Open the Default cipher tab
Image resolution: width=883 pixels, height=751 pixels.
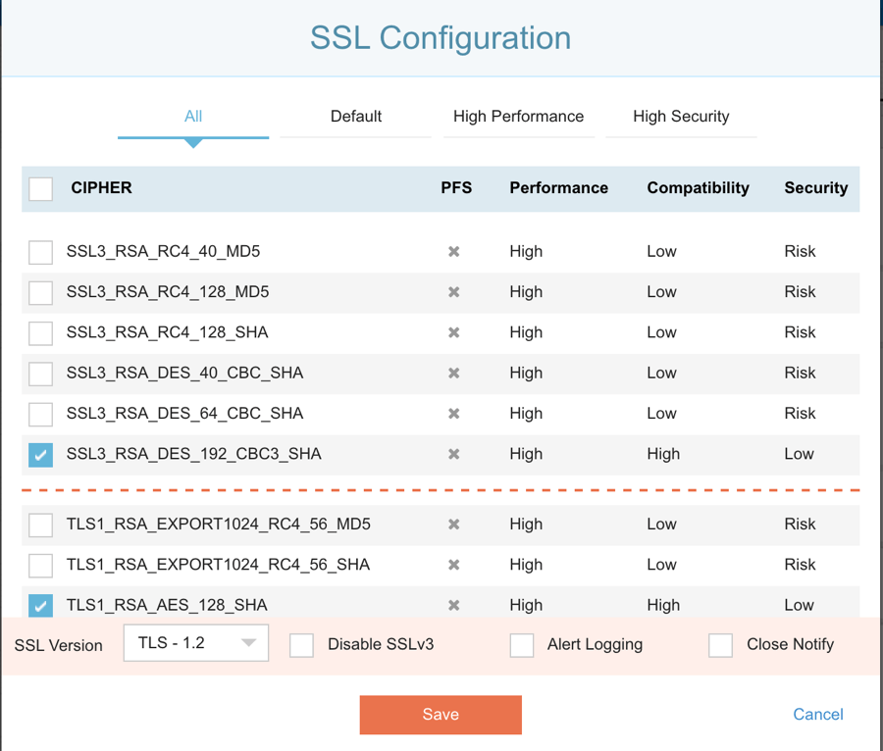355,117
